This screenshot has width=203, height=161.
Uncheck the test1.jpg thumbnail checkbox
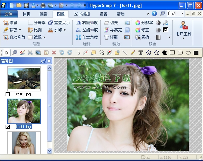click(8, 127)
